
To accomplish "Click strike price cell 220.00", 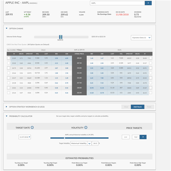I will [x=79, y=88].
